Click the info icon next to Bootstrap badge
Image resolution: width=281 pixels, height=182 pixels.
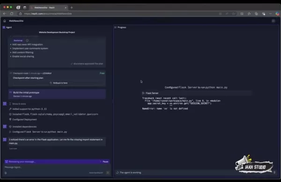coord(27,40)
